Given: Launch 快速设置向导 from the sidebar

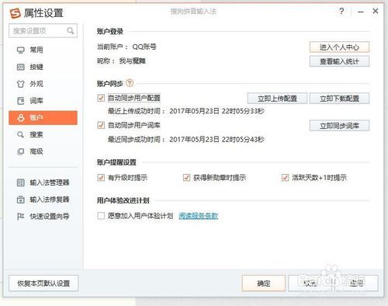Looking at the screenshot, I should tap(43, 217).
